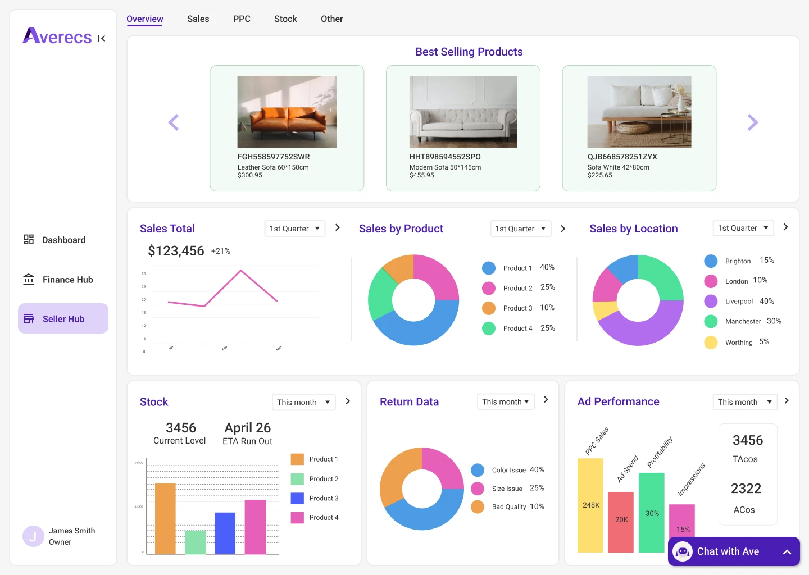
Task: Click the James Smith avatar icon
Action: [x=33, y=536]
